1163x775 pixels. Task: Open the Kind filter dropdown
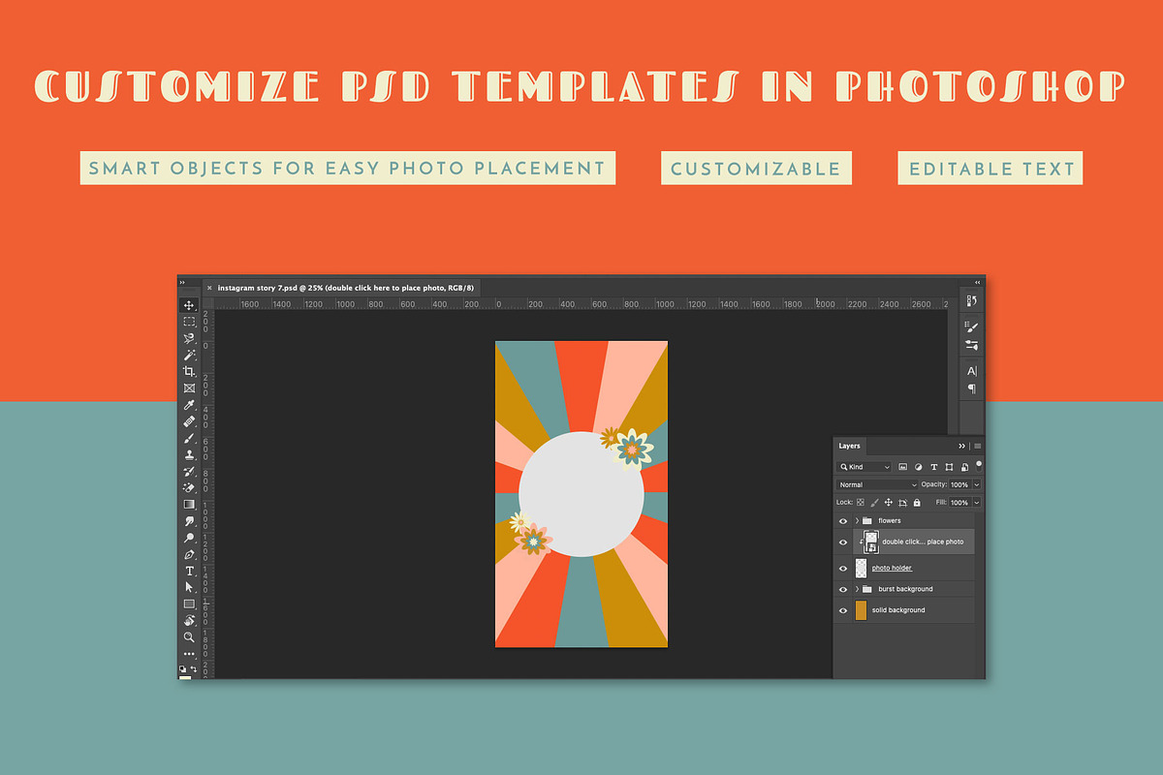click(865, 467)
